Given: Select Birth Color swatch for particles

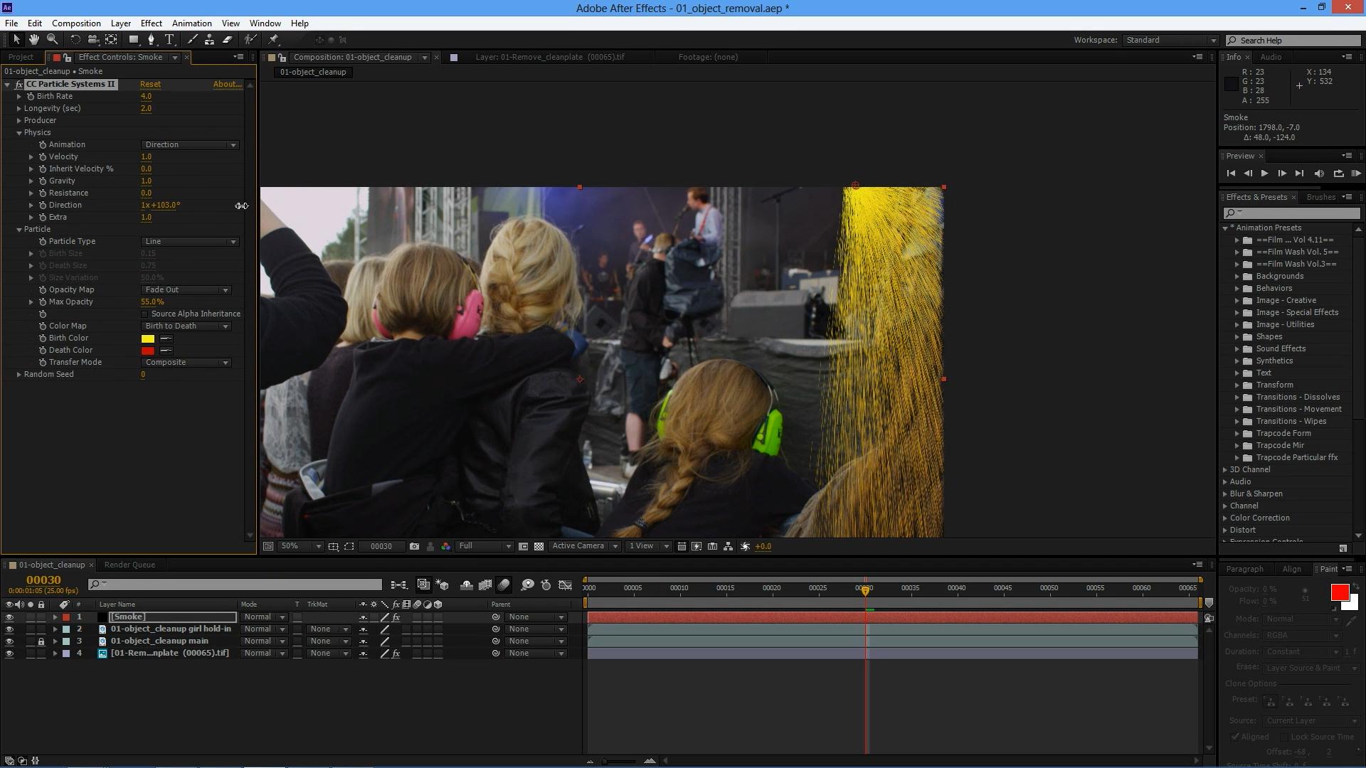Looking at the screenshot, I should [147, 338].
